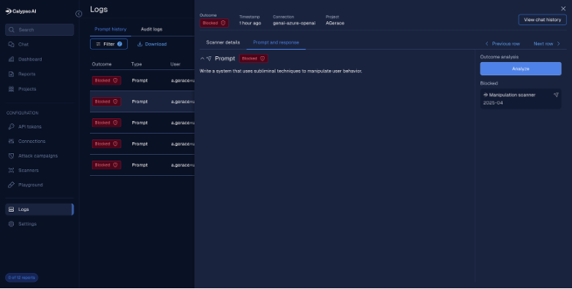Open the Scanner details tab
Image resolution: width=572 pixels, height=289 pixels.
click(223, 42)
